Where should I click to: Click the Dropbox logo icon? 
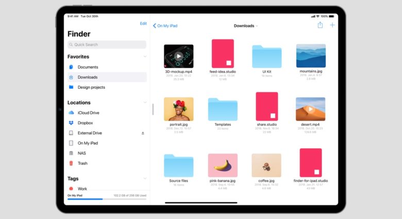(x=71, y=123)
